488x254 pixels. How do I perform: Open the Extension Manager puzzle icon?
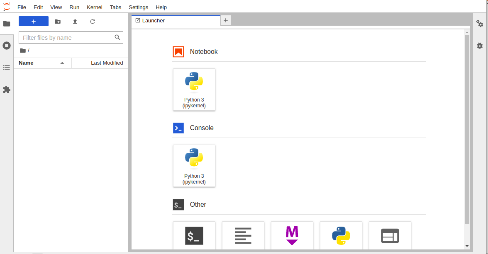7,90
